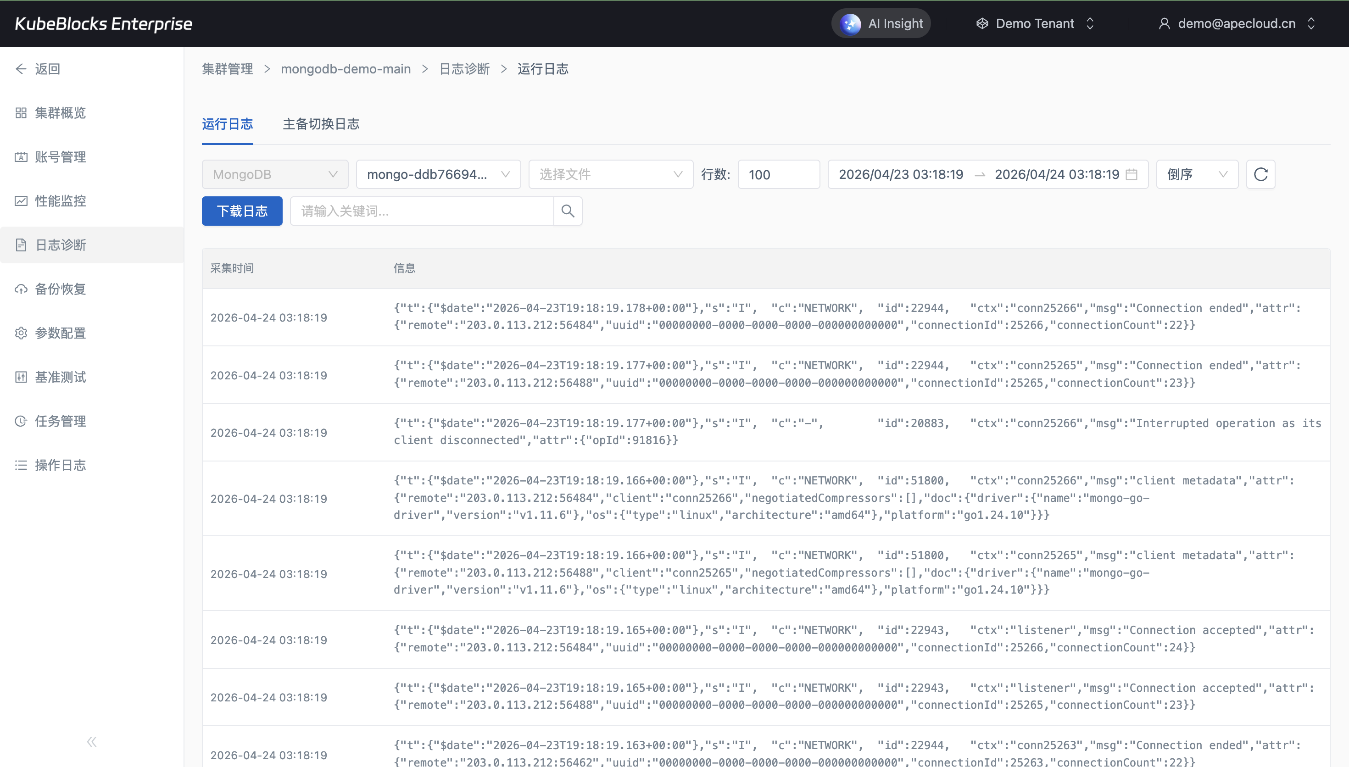Click the calendar icon in date range
The height and width of the screenshot is (767, 1349).
pyautogui.click(x=1131, y=174)
